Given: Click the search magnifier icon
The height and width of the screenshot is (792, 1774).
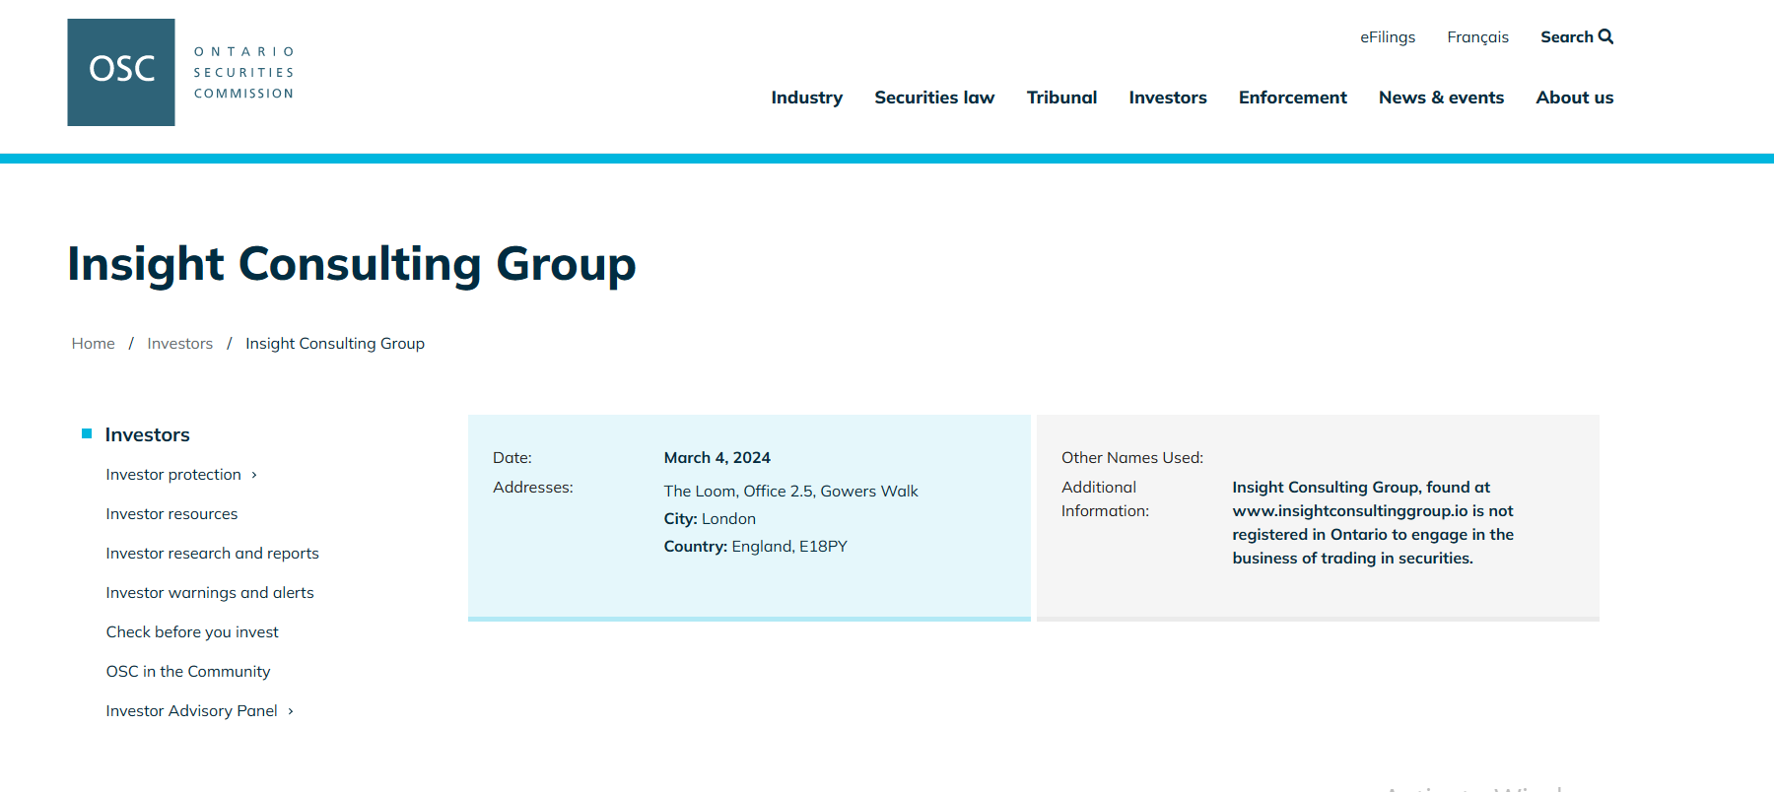Looking at the screenshot, I should 1605,36.
